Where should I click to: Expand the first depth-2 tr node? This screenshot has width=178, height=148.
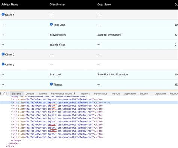click(12, 124)
